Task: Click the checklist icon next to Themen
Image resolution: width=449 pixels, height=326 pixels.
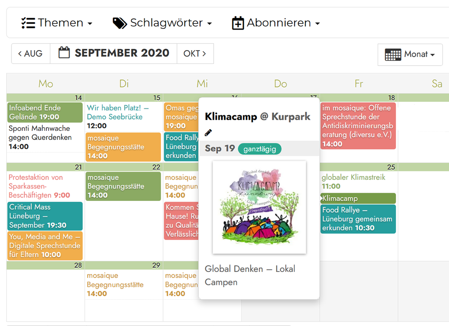Action: coord(28,23)
